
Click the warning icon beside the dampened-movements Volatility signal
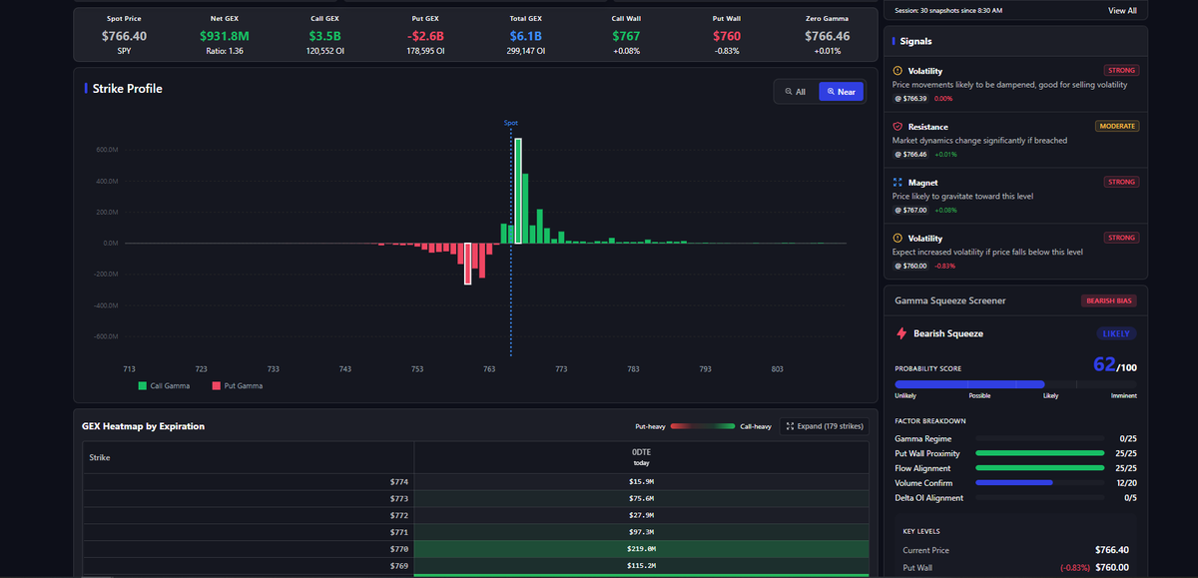click(898, 71)
